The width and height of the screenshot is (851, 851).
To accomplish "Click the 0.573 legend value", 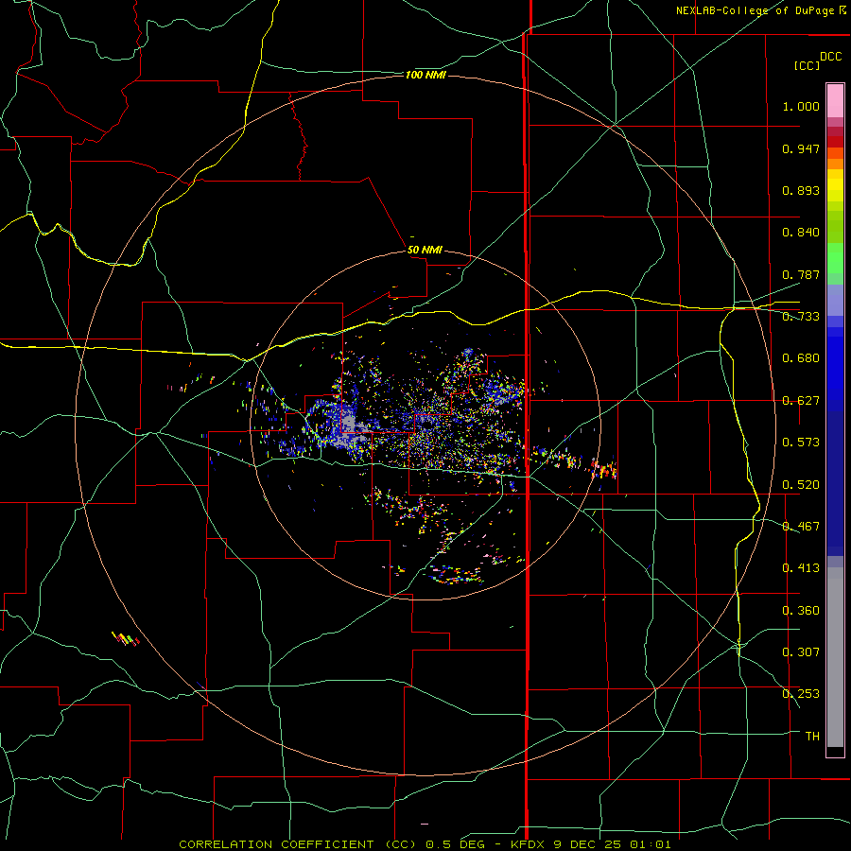I will click(801, 443).
